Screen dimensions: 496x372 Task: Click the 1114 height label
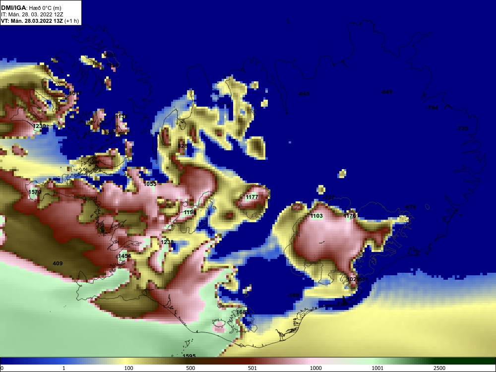click(112, 65)
